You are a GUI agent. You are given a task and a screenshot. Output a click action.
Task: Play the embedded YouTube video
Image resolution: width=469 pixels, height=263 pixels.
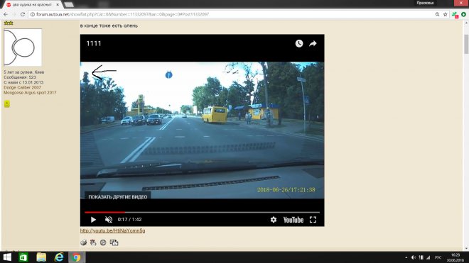tap(93, 220)
